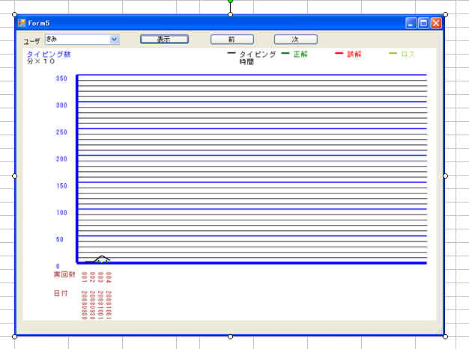Click the black タイピング時間 legend marker
Screen dimensions: 469x349
231,54
